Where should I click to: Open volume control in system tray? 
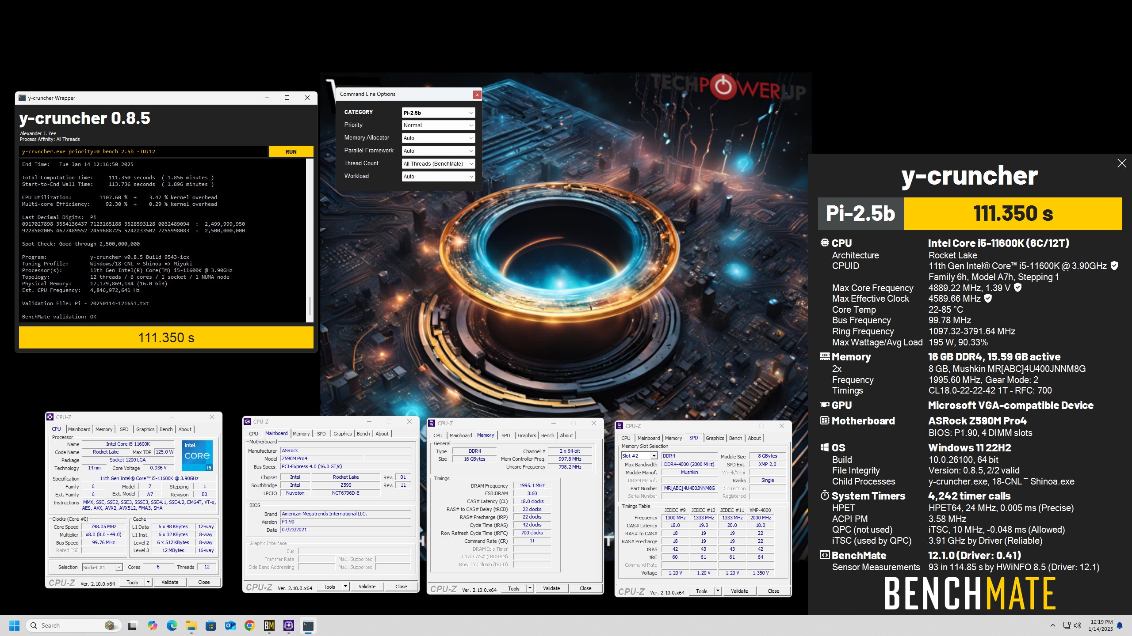click(x=1078, y=625)
